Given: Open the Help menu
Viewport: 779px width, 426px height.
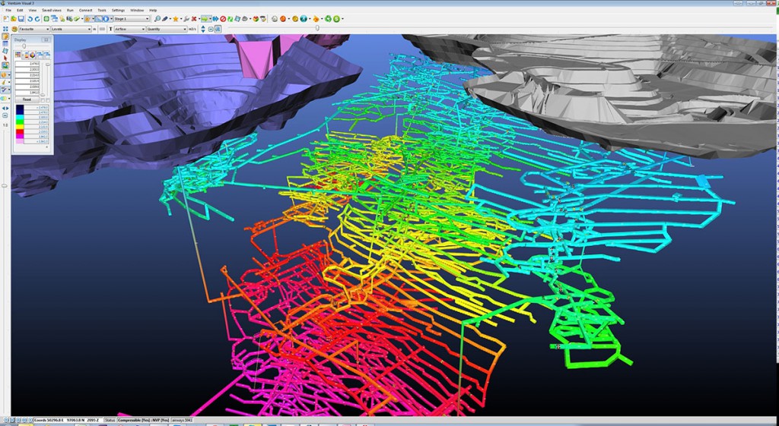Looking at the screenshot, I should 153,10.
